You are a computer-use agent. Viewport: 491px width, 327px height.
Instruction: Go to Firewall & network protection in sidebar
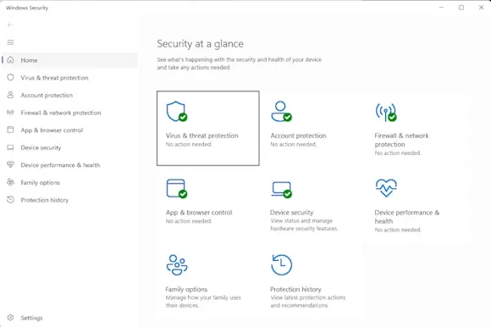(69, 113)
